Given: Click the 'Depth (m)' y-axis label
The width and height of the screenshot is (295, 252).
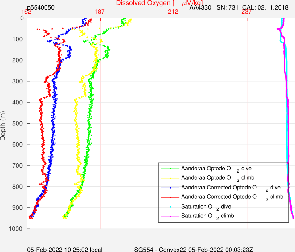Looking at the screenshot, I should pyautogui.click(x=3, y=126).
